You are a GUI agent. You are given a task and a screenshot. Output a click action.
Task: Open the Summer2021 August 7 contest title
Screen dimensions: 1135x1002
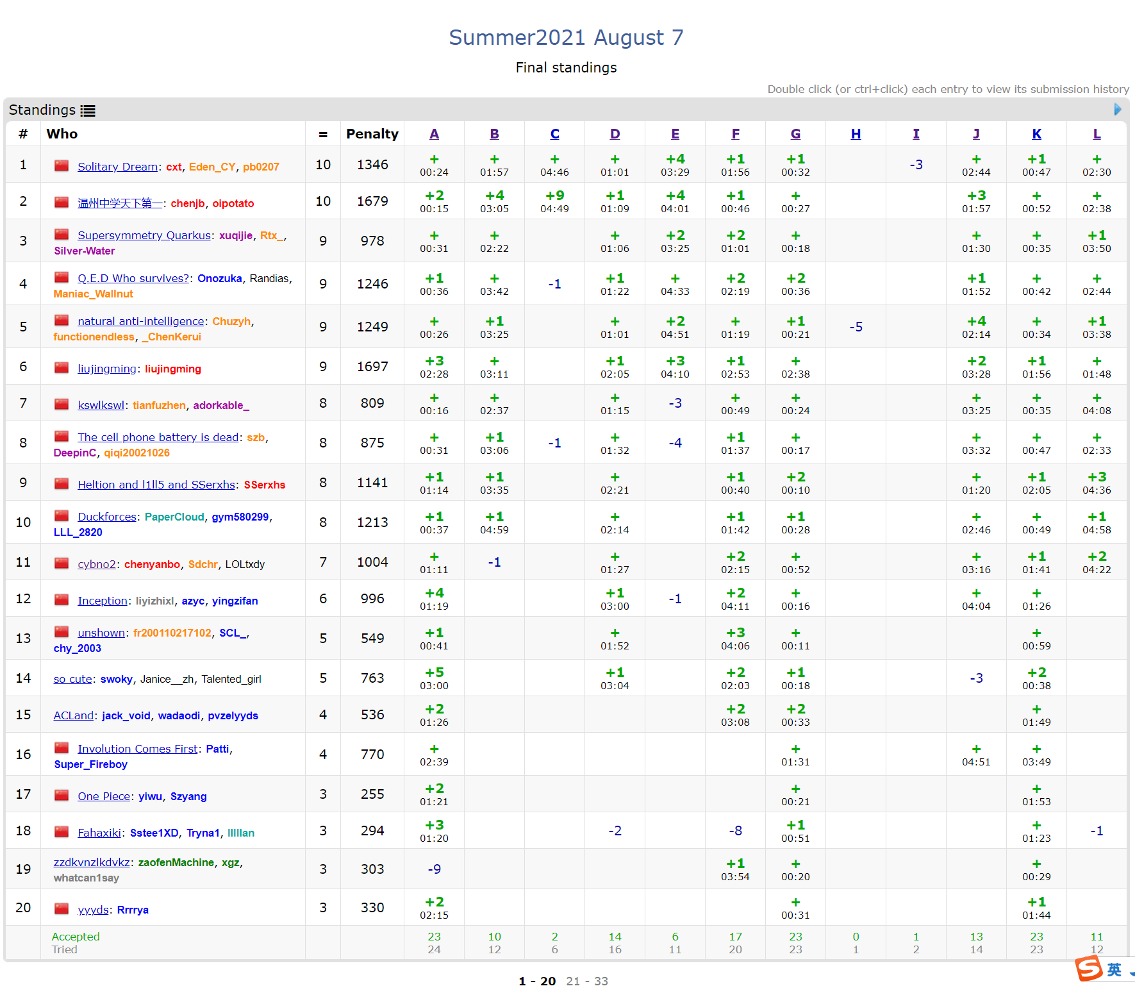(x=566, y=38)
